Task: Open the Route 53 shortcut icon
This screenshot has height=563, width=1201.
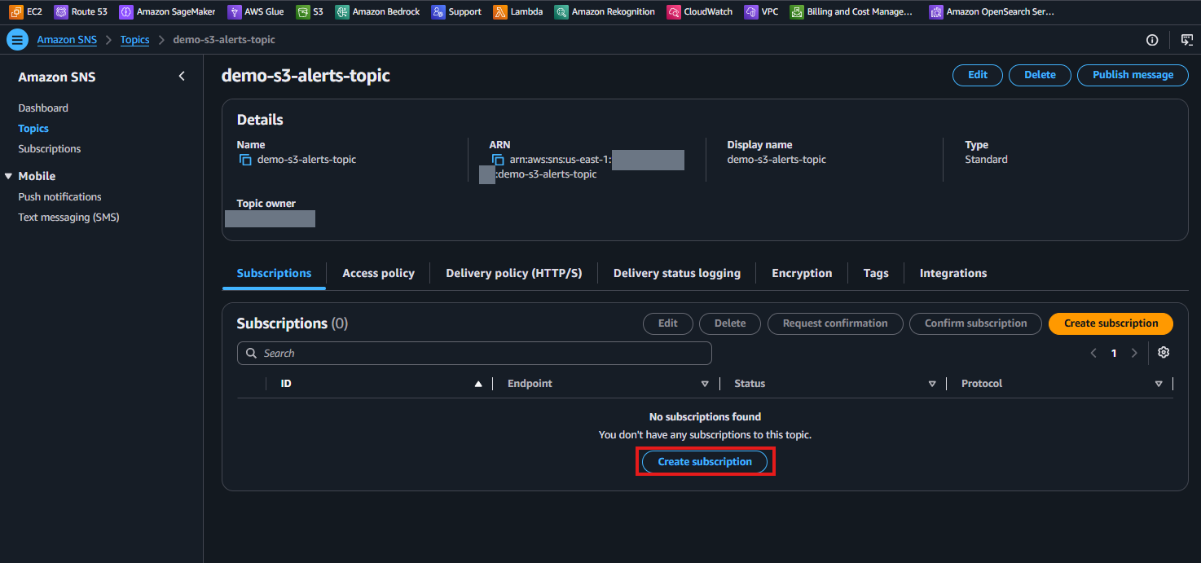Action: pos(60,12)
